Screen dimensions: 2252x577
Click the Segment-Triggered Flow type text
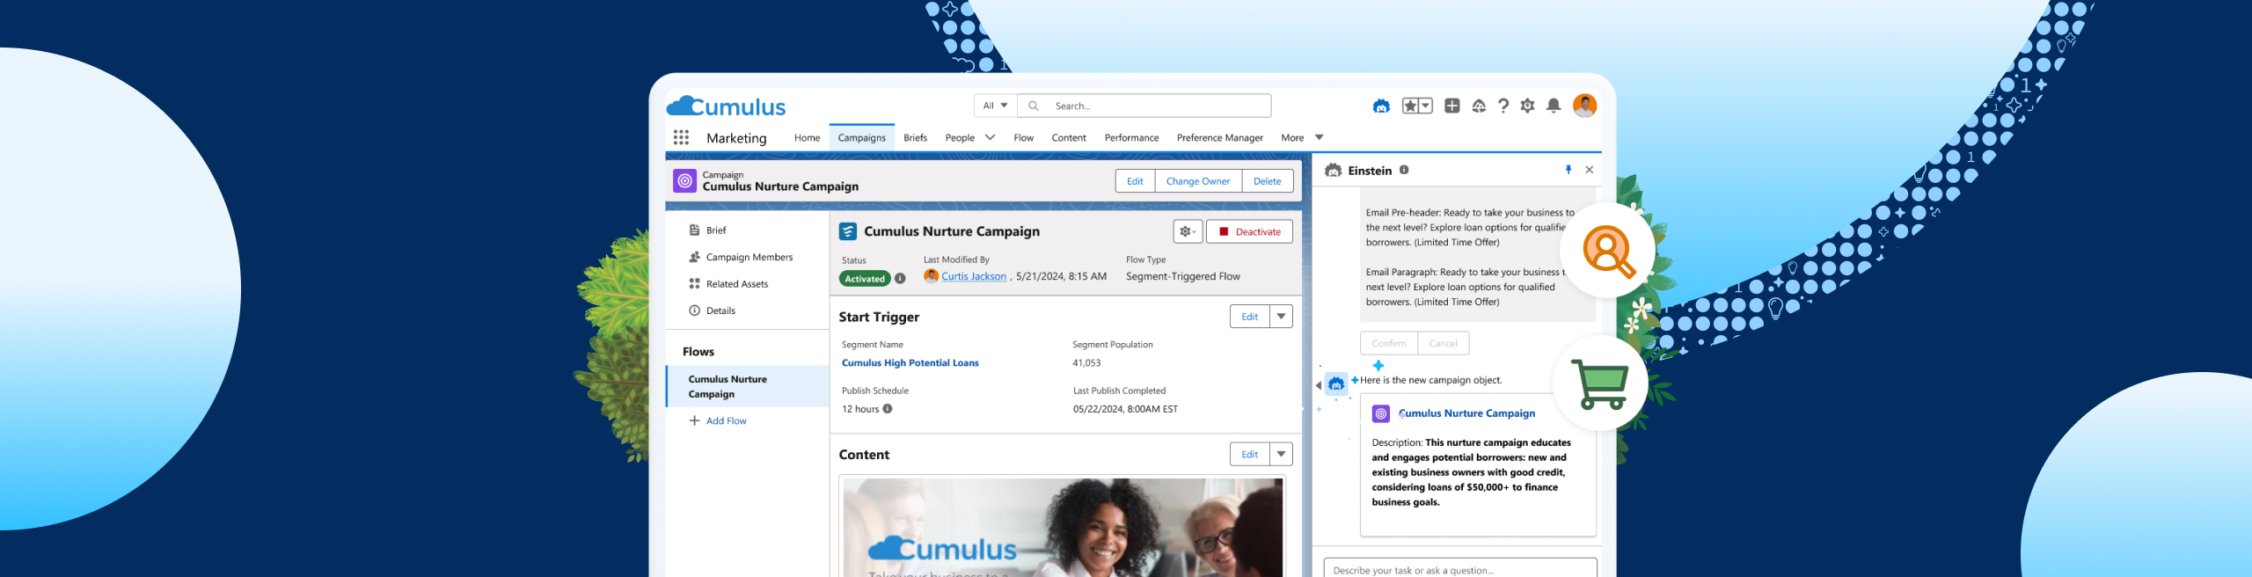(x=1182, y=276)
